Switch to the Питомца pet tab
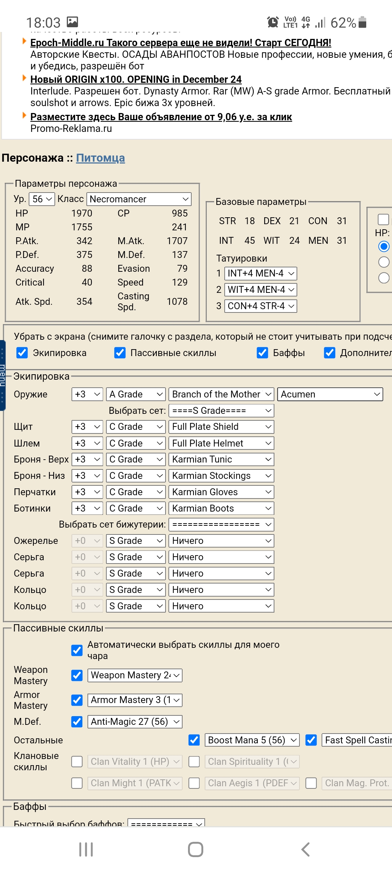This screenshot has width=392, height=872. pyautogui.click(x=101, y=158)
